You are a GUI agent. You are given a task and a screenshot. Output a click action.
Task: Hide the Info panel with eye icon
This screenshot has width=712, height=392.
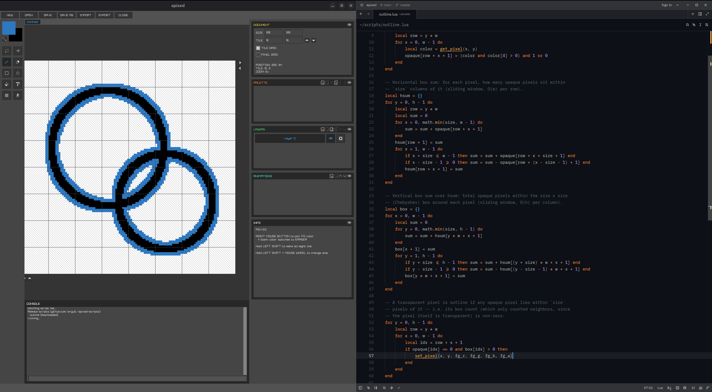349,223
